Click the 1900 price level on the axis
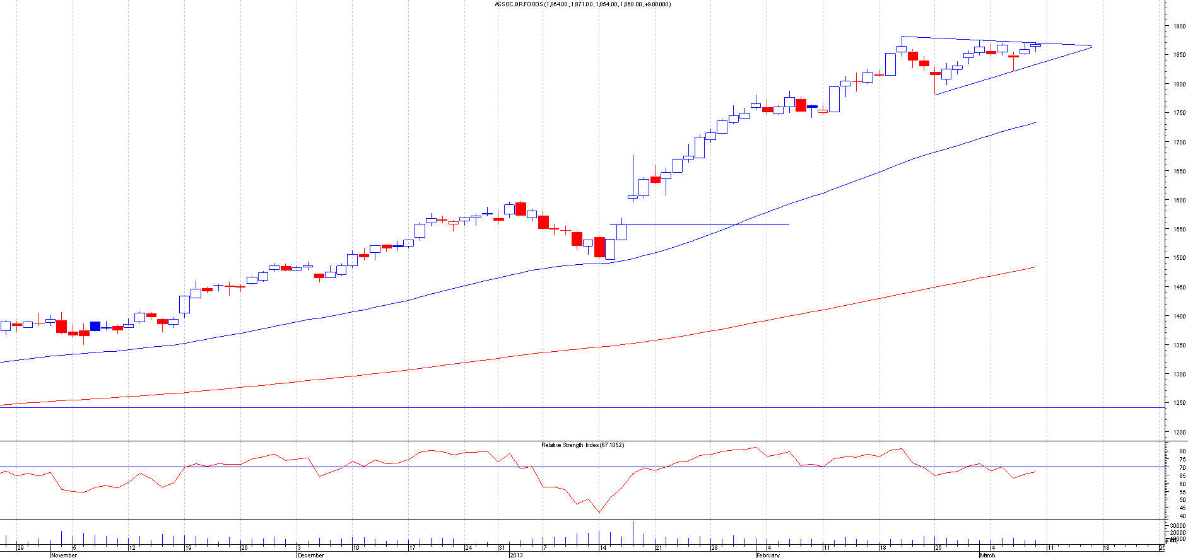Image resolution: width=1188 pixels, height=558 pixels. click(x=1179, y=26)
